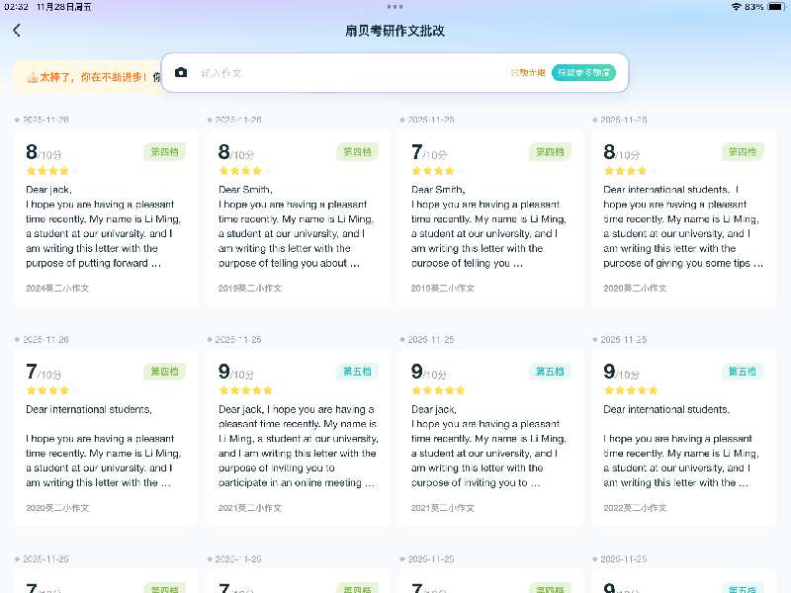Open the 2020英二小作文 essay scored 7
The image size is (791, 593).
click(x=105, y=445)
